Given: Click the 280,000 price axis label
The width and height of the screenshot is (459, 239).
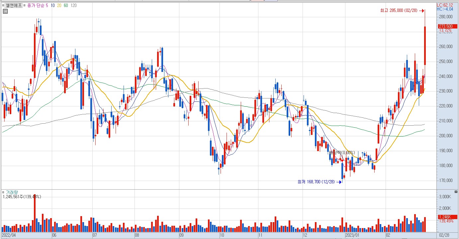Looking at the screenshot, I should point(445,17).
